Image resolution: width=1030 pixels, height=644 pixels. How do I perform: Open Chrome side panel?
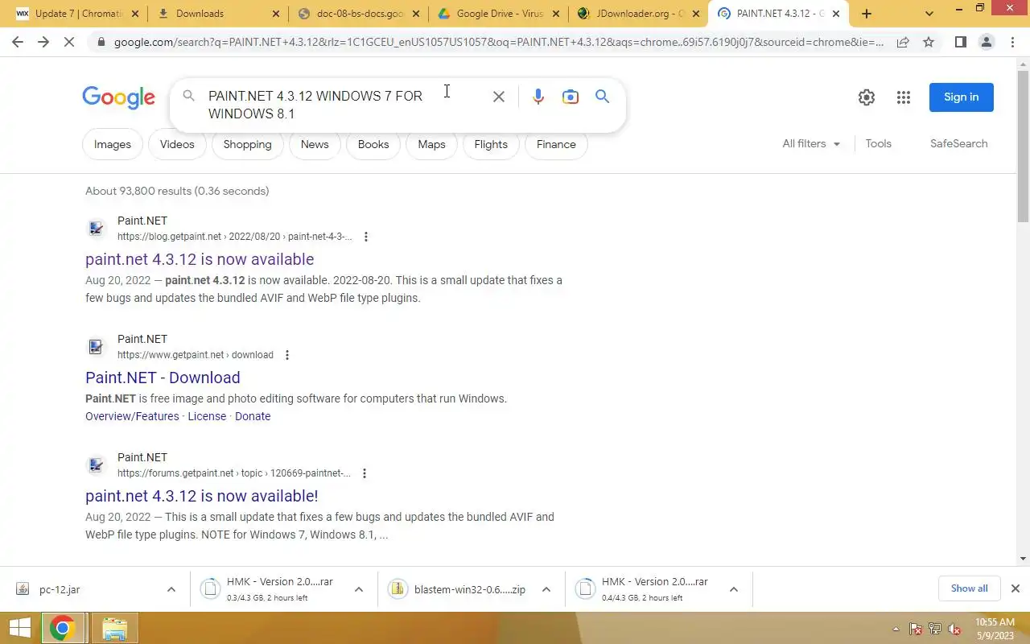pos(960,42)
